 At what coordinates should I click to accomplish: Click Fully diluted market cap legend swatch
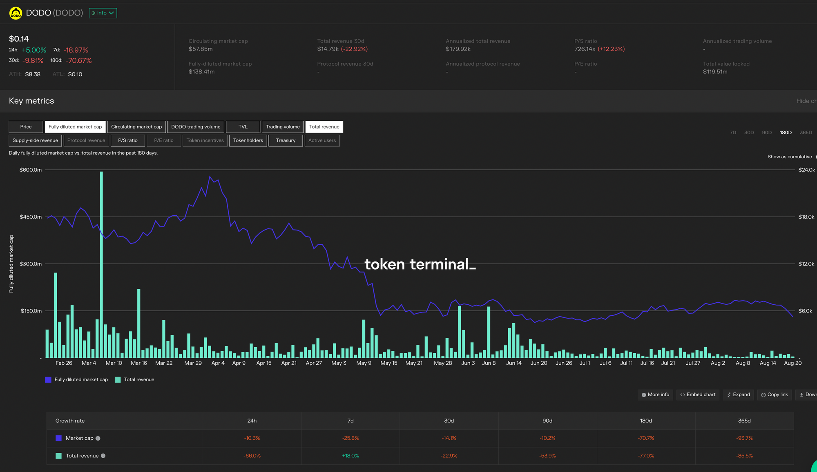[x=48, y=380]
